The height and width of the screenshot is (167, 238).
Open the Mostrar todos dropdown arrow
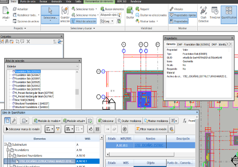pyautogui.click(x=157, y=21)
